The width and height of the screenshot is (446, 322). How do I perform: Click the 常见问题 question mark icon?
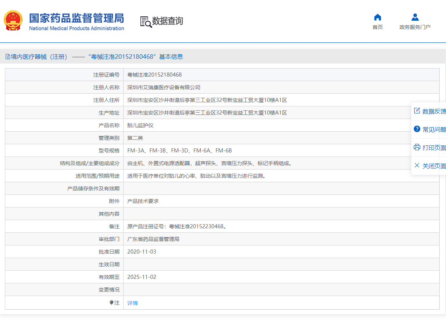point(417,129)
